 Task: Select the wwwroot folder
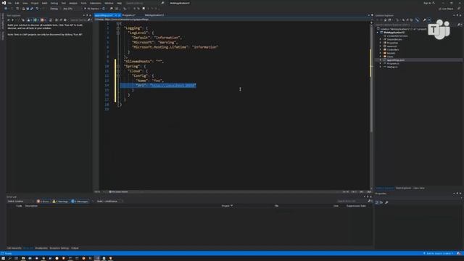pos(391,46)
